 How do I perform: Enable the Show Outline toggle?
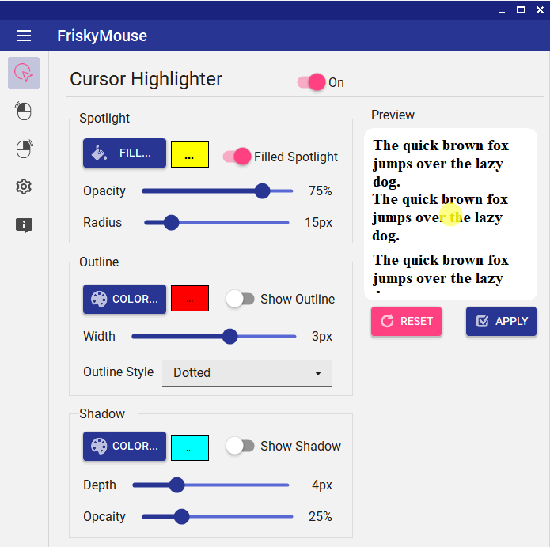click(240, 299)
